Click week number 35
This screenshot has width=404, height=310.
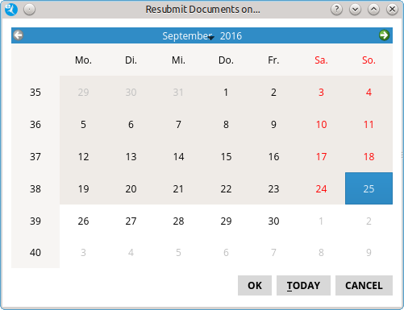coord(35,92)
